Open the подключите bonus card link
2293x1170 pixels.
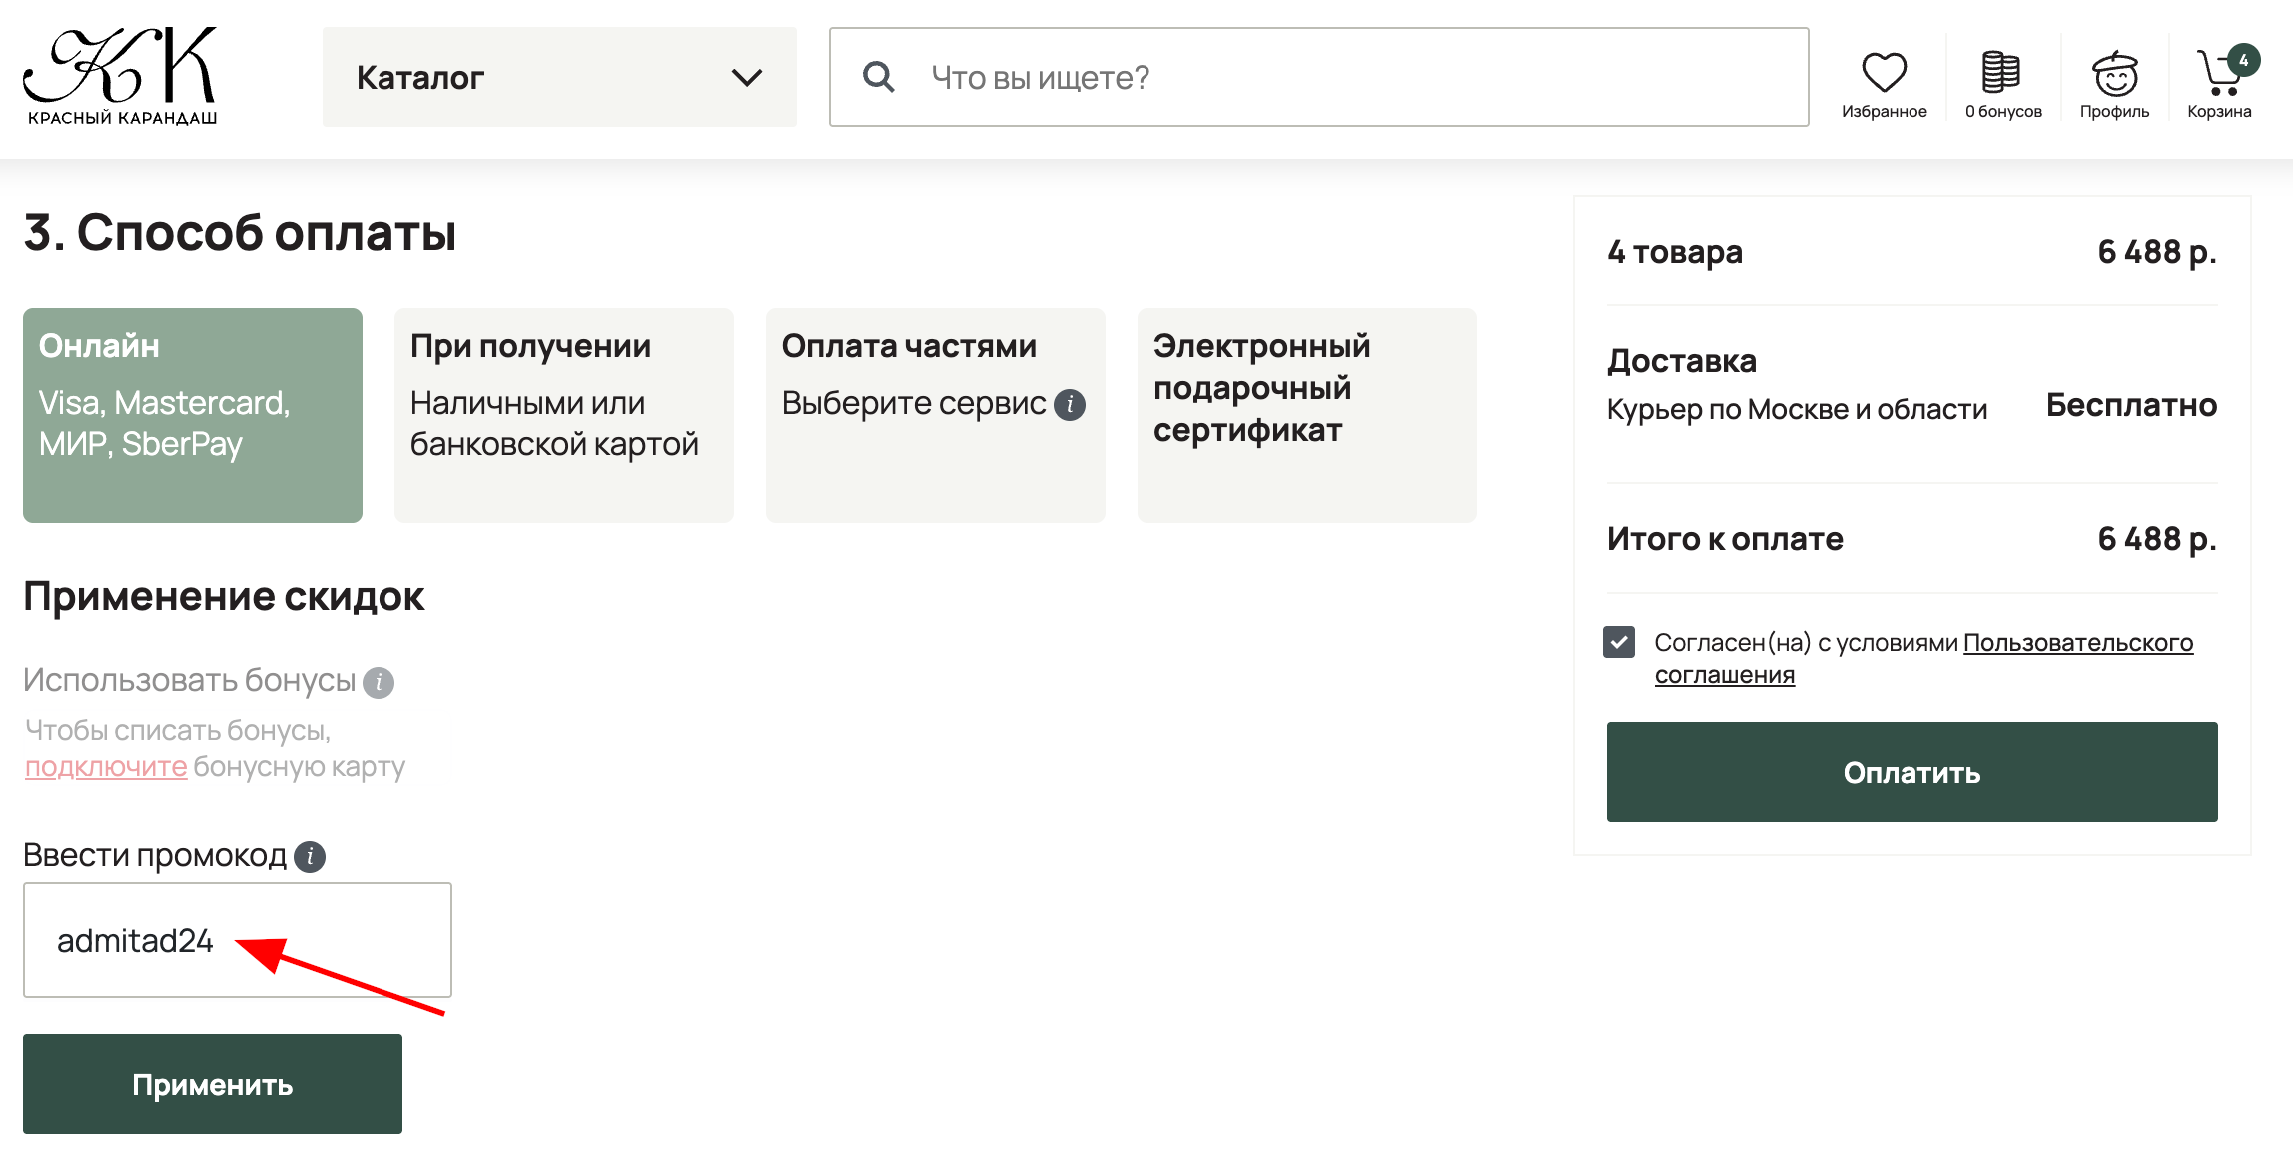[x=103, y=767]
